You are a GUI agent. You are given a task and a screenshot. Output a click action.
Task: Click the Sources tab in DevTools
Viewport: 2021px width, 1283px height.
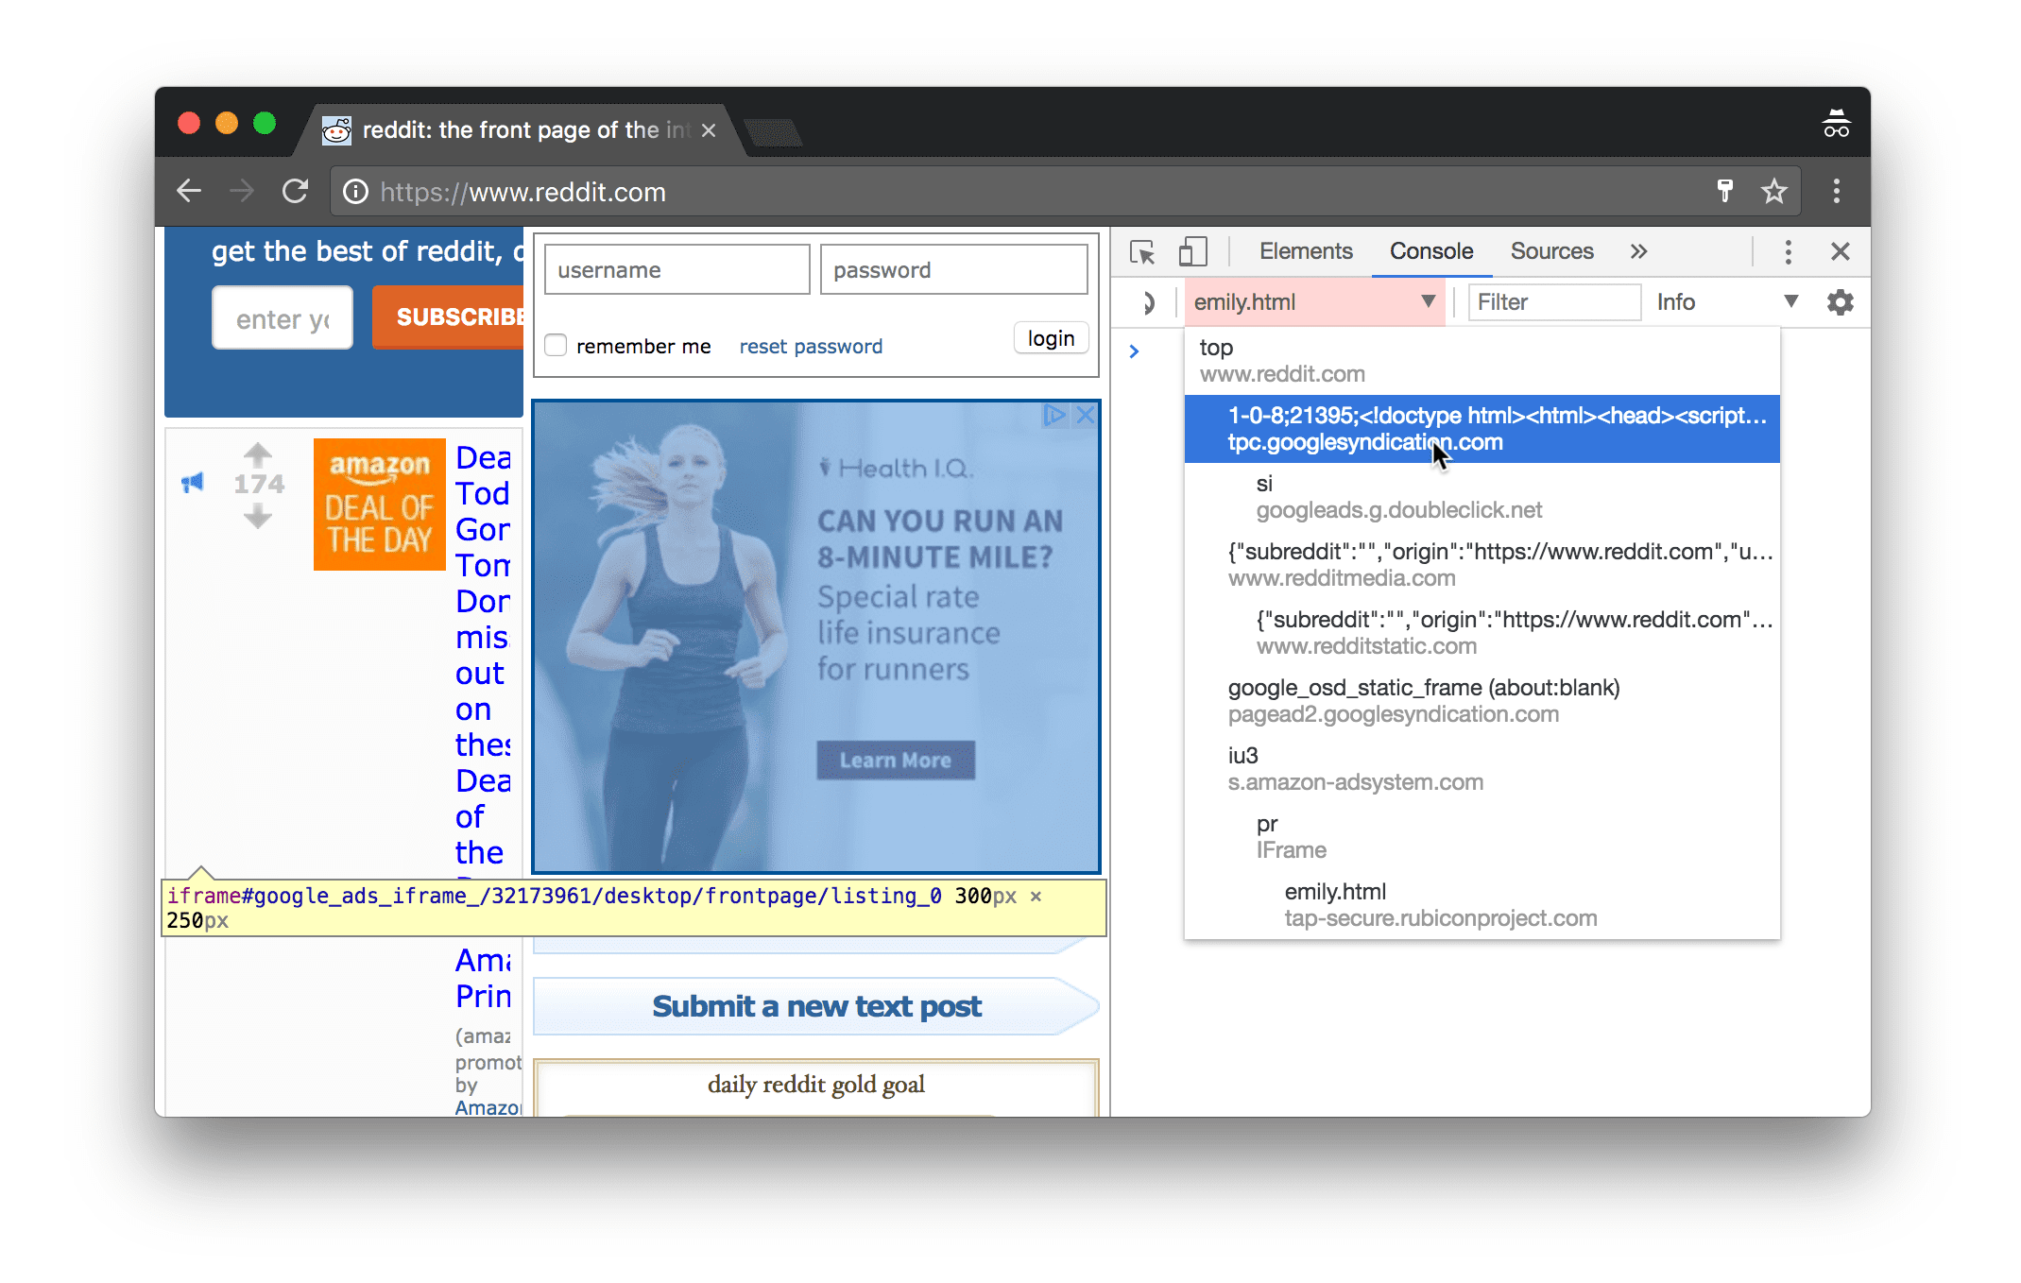point(1551,250)
